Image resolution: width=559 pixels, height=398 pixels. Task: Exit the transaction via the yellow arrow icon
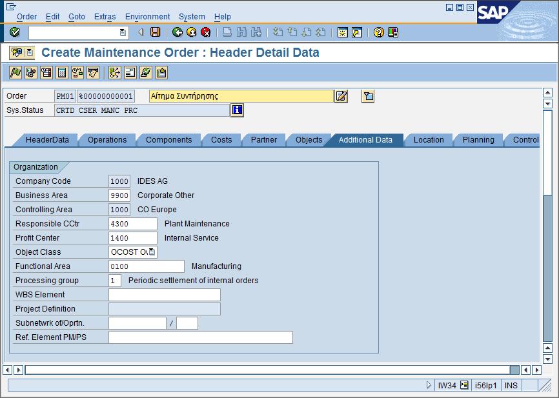tap(192, 32)
